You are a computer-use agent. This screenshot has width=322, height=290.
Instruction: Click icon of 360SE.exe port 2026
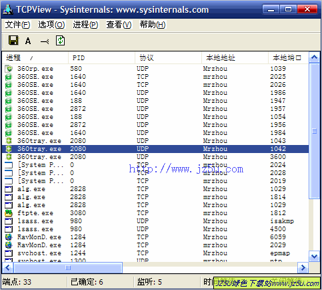(9, 85)
